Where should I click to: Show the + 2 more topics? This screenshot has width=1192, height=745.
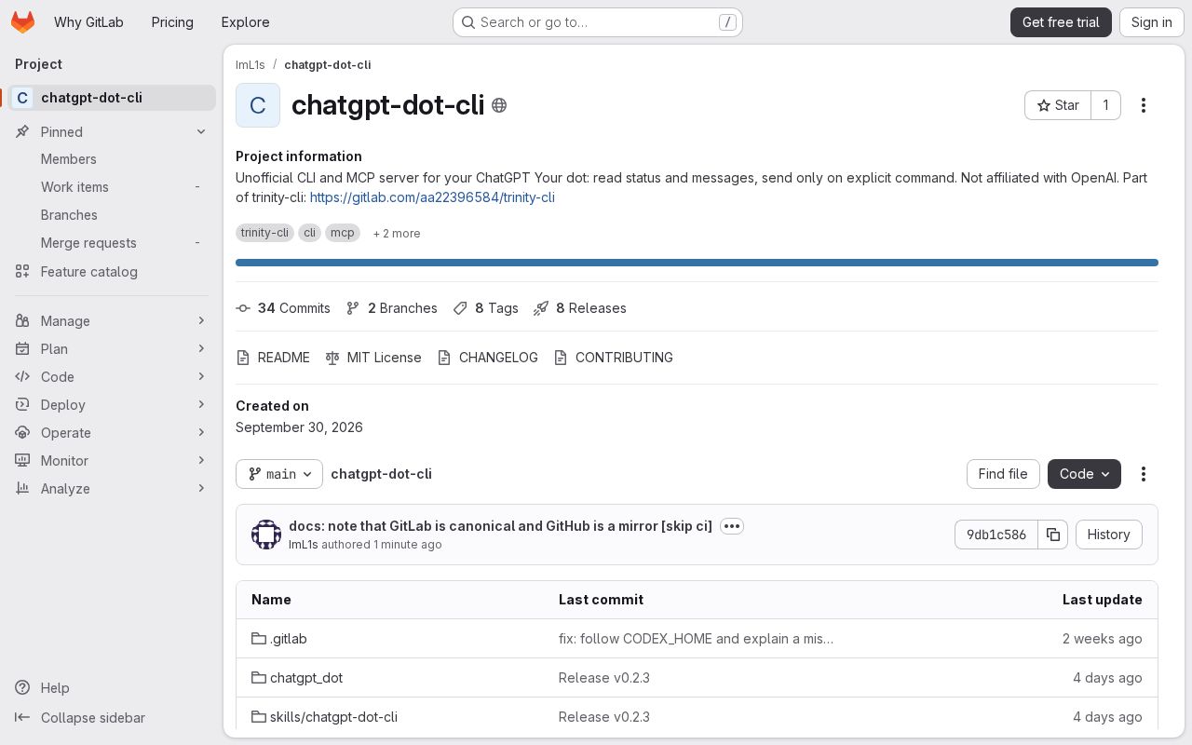click(x=397, y=234)
